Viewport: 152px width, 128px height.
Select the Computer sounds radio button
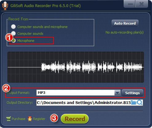[x=13, y=33]
